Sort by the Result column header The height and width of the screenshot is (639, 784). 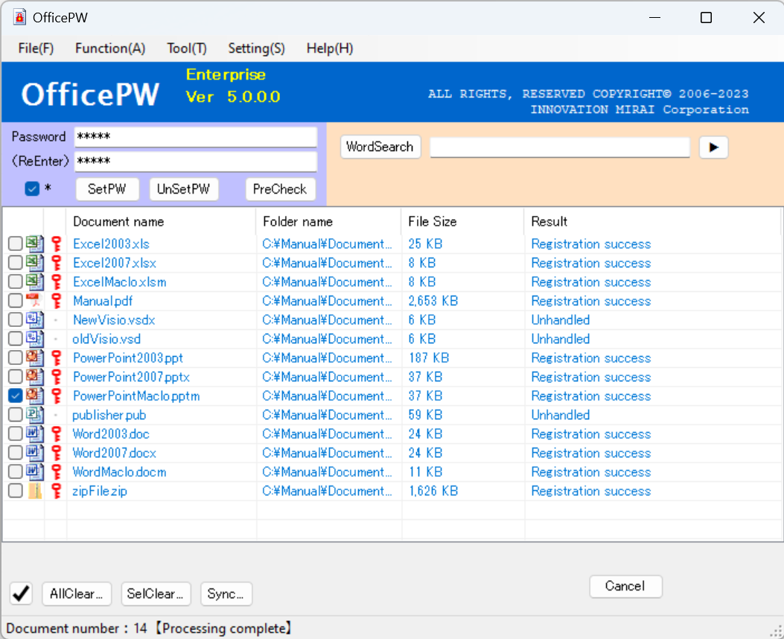point(652,221)
